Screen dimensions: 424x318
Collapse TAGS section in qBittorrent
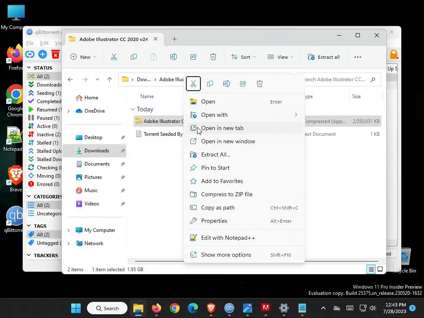[x=29, y=226]
